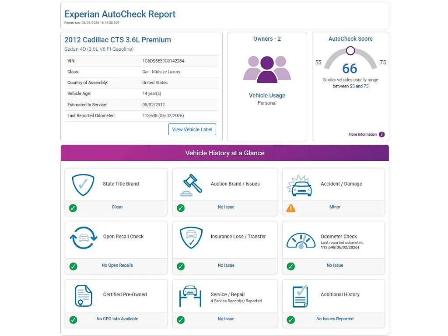Click the owners people icon

pyautogui.click(x=267, y=70)
